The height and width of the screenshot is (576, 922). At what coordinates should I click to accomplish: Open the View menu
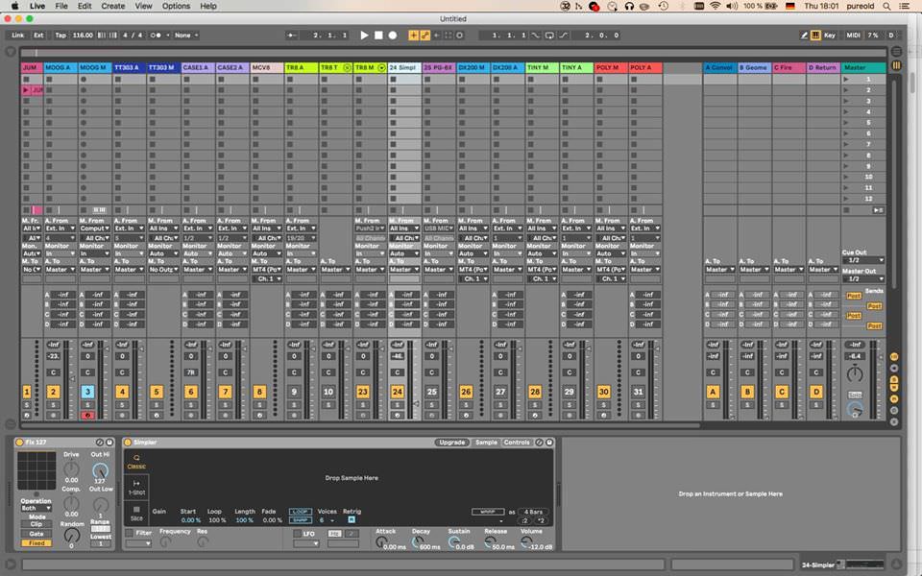pos(143,6)
